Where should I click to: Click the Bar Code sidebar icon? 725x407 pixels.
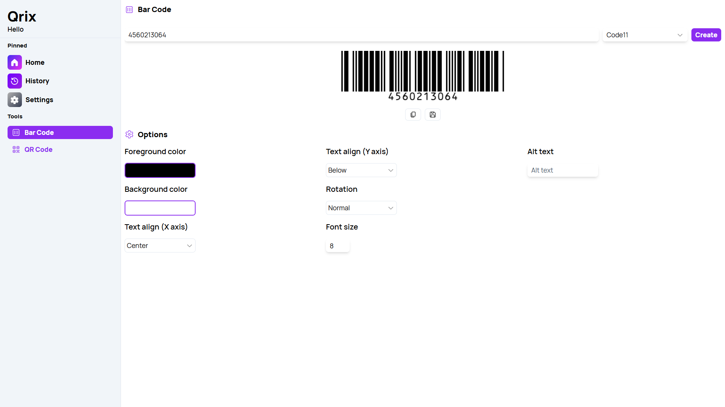(17, 132)
